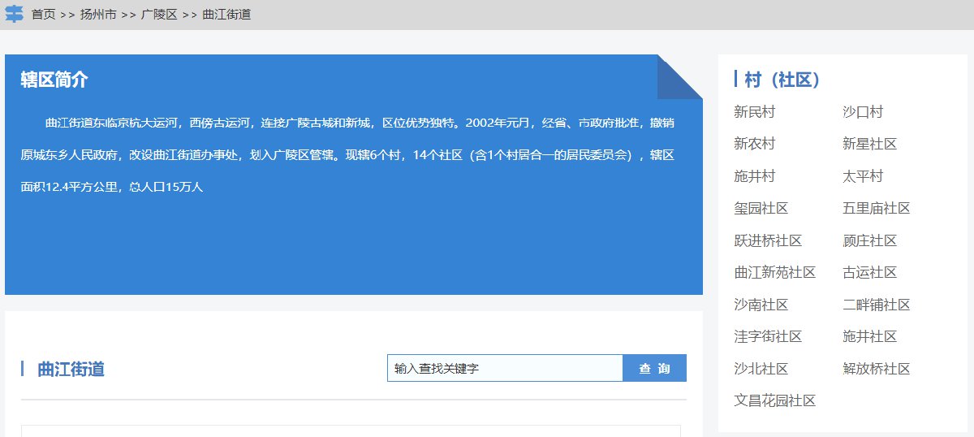Go to 首页 in the breadcrumb
The image size is (974, 437).
tap(43, 15)
